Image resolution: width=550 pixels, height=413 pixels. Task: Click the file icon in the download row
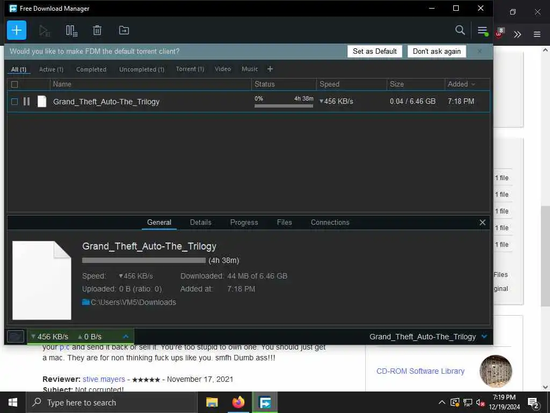click(x=42, y=102)
